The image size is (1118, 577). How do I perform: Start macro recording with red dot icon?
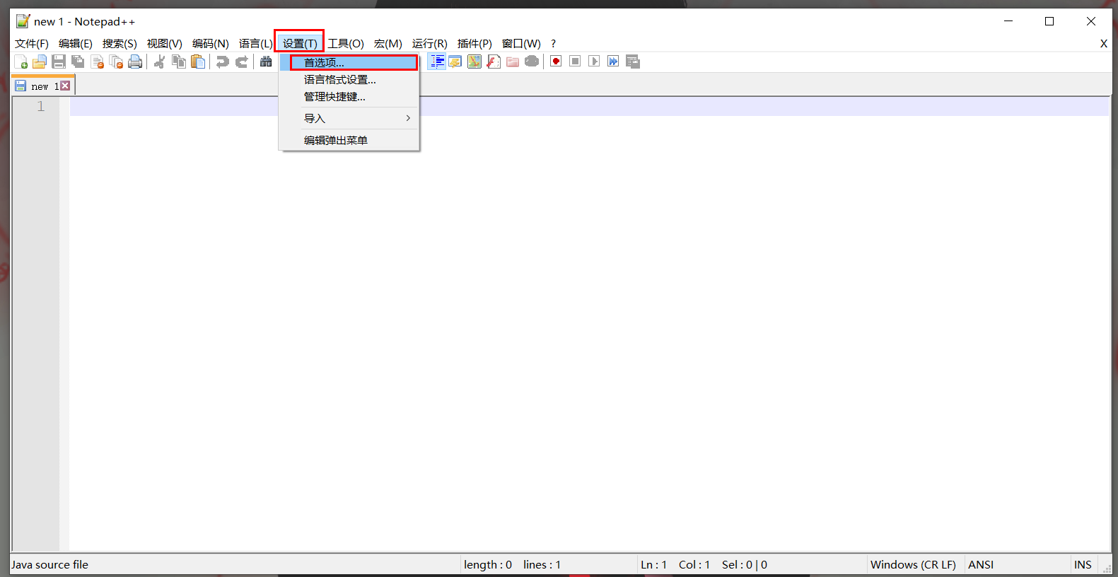click(556, 62)
